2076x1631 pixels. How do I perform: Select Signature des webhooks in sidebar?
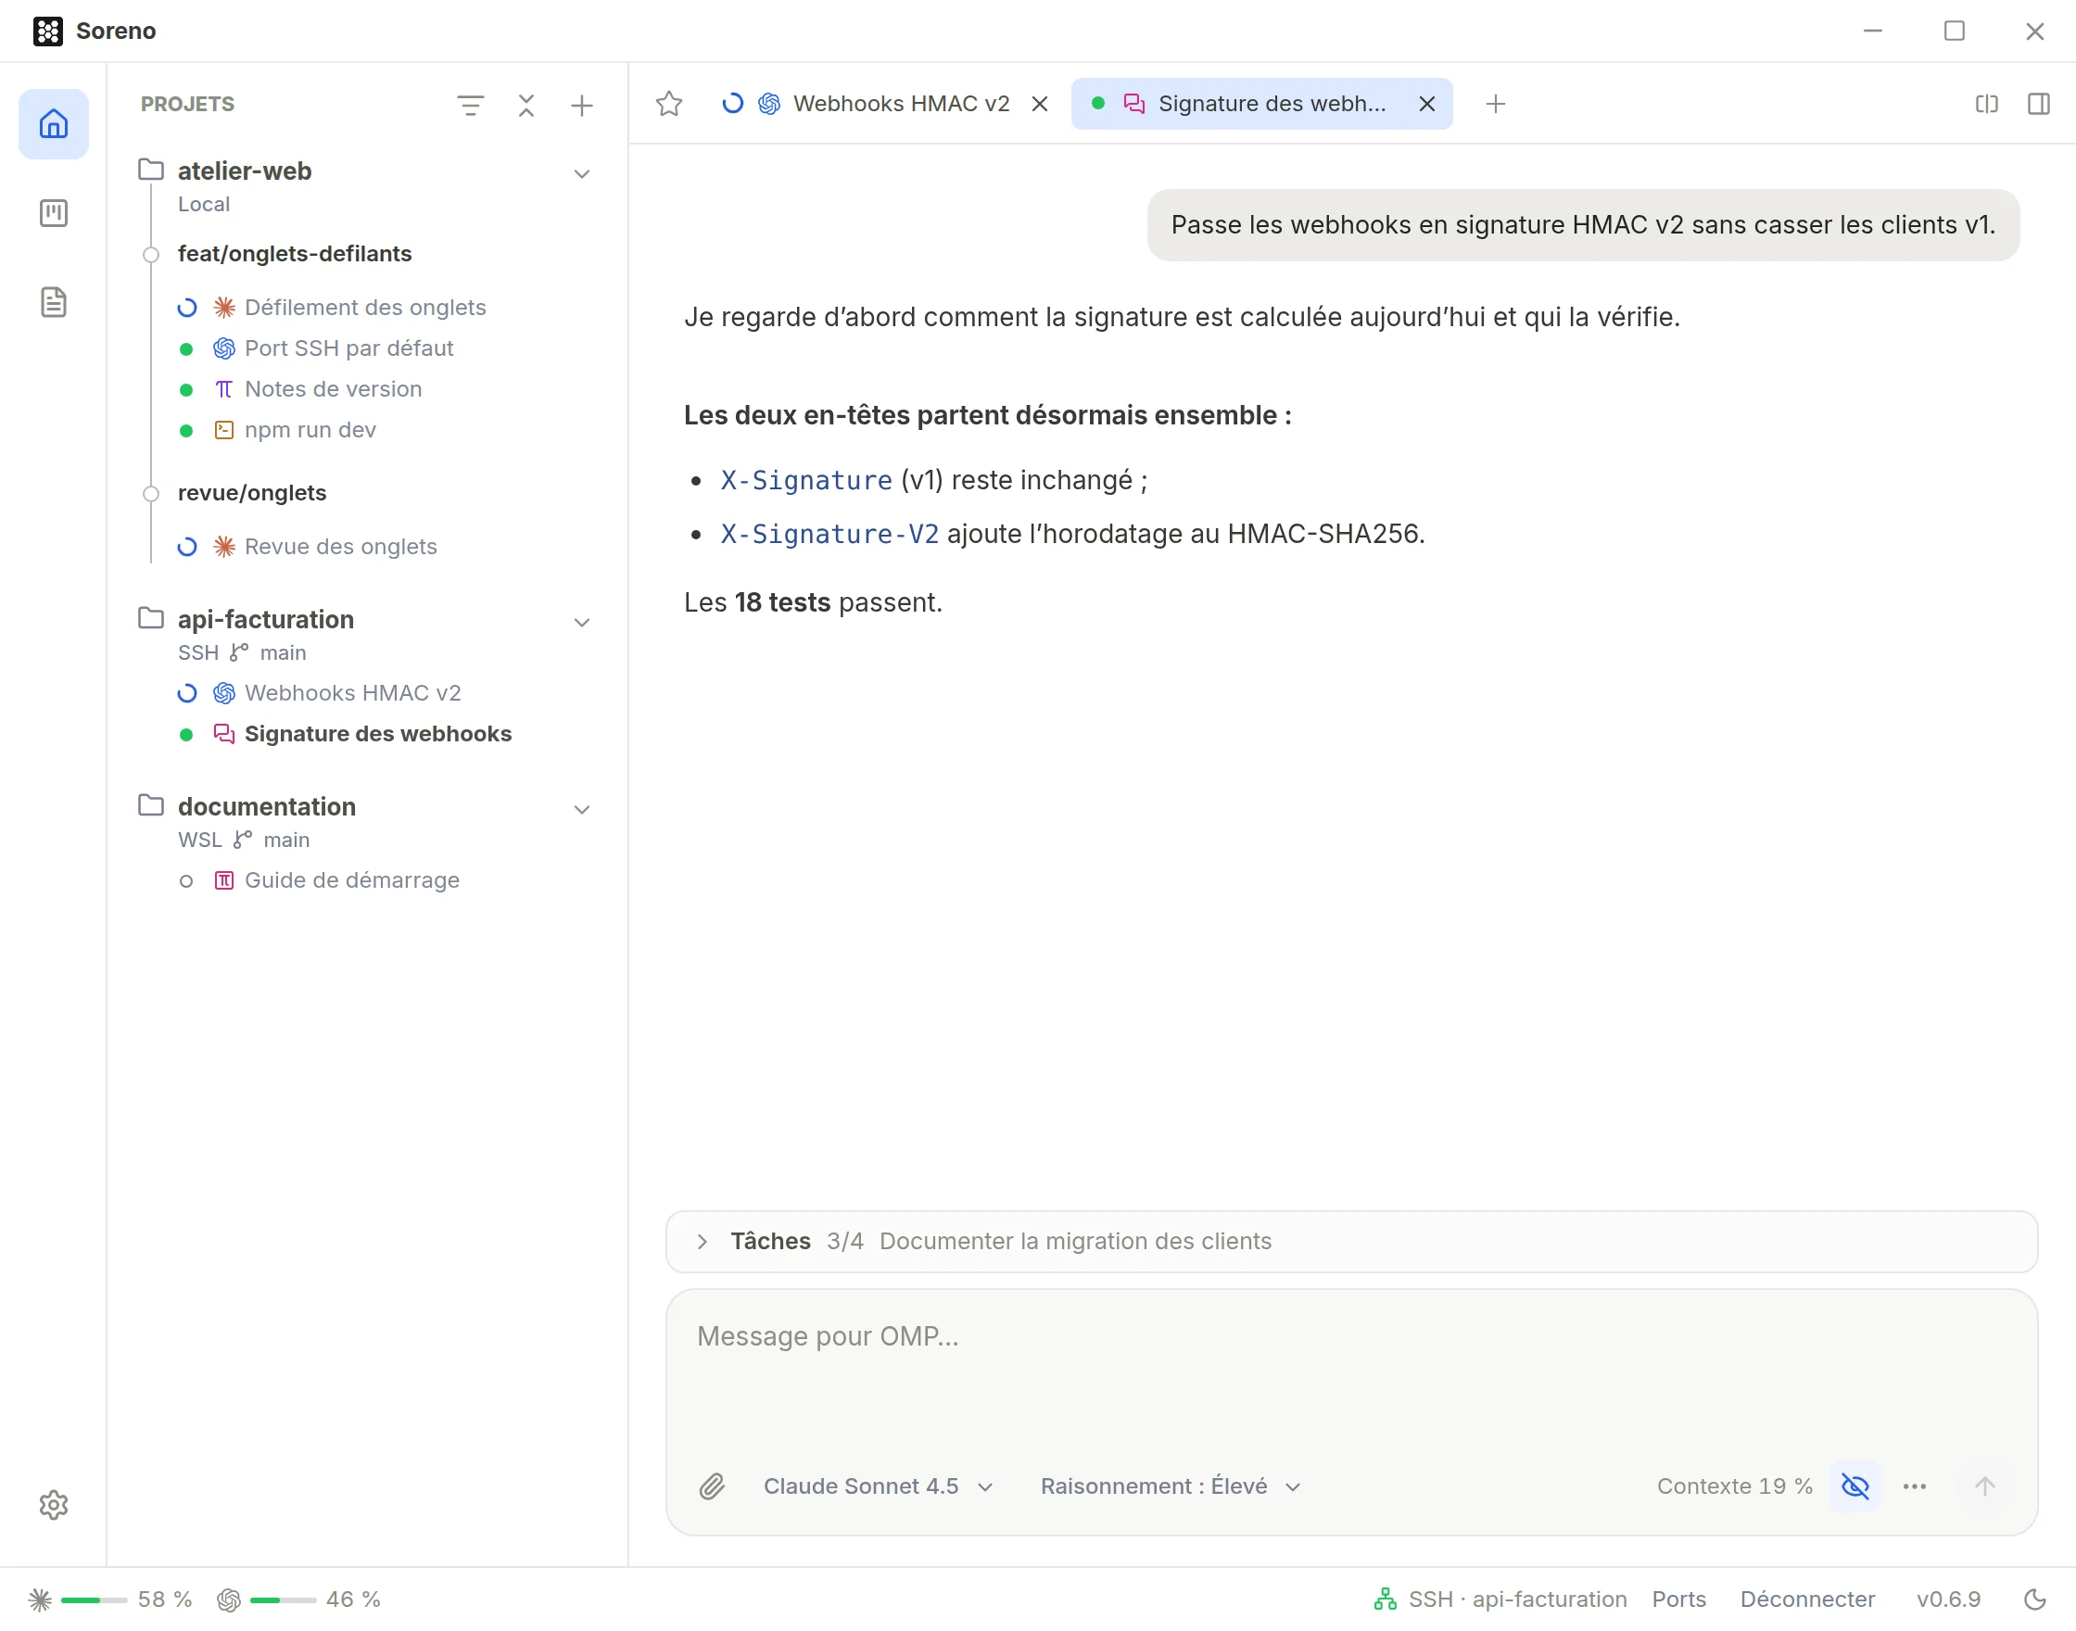[378, 733]
